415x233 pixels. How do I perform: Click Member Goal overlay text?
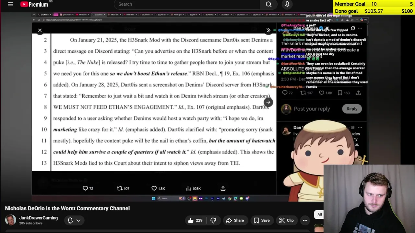click(x=350, y=4)
